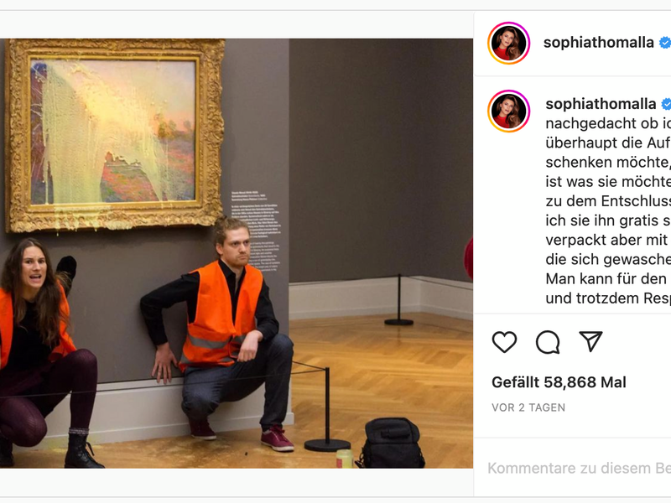
Task: Like the post with the heart icon
Action: [505, 342]
